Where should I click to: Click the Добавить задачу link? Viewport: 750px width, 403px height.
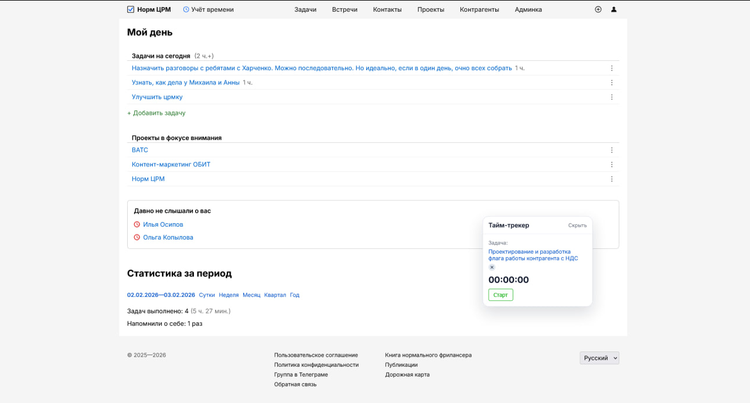[x=156, y=113]
